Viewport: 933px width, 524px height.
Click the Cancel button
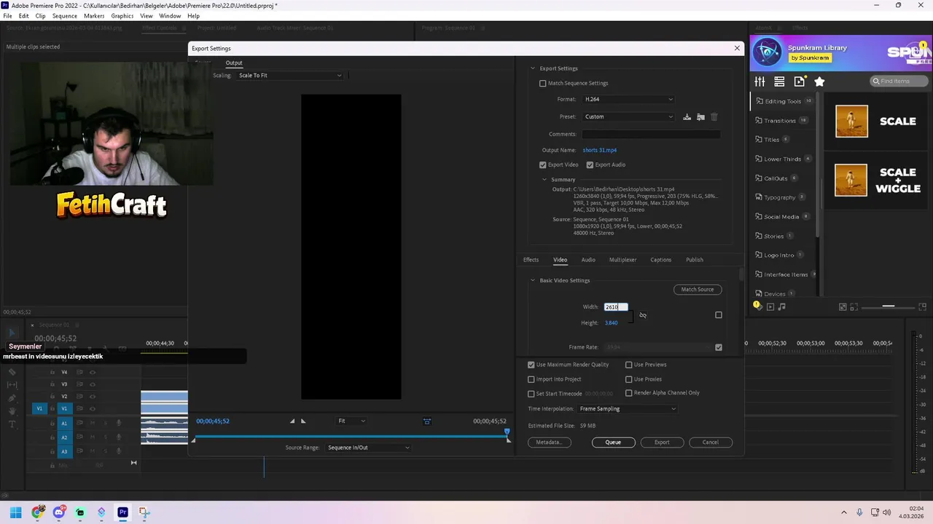[x=711, y=442]
